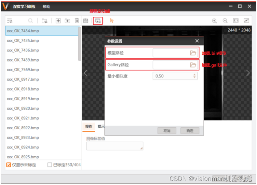Screen dimensions: 257x185
Task: Select xxx_OK_8921.bmp in file list
Action: [42, 118]
